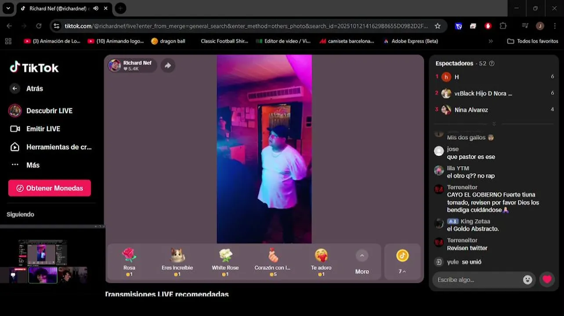Mute the tab via speaker icon
Screen dimensions: 564x316
96,8
